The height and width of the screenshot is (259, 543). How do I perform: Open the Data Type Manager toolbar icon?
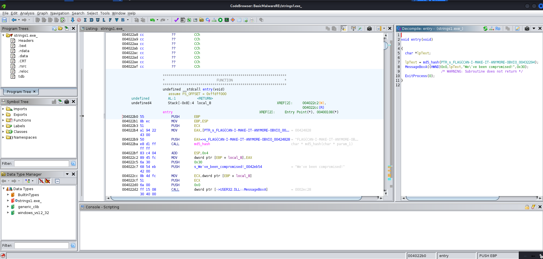(x=202, y=20)
